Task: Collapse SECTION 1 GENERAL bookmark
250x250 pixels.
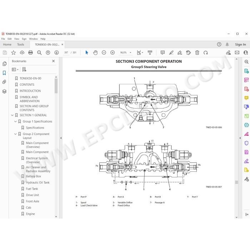Action: click(12, 115)
